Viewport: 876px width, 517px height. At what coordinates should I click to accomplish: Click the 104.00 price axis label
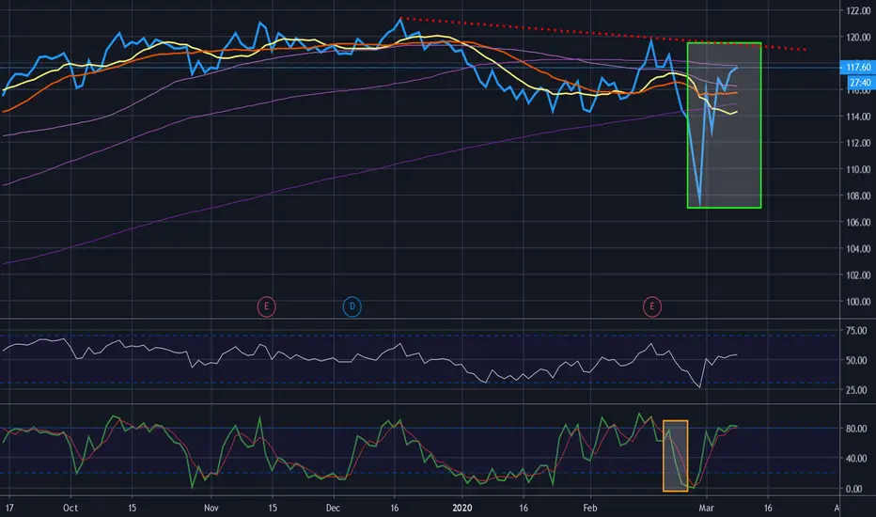[x=858, y=249]
